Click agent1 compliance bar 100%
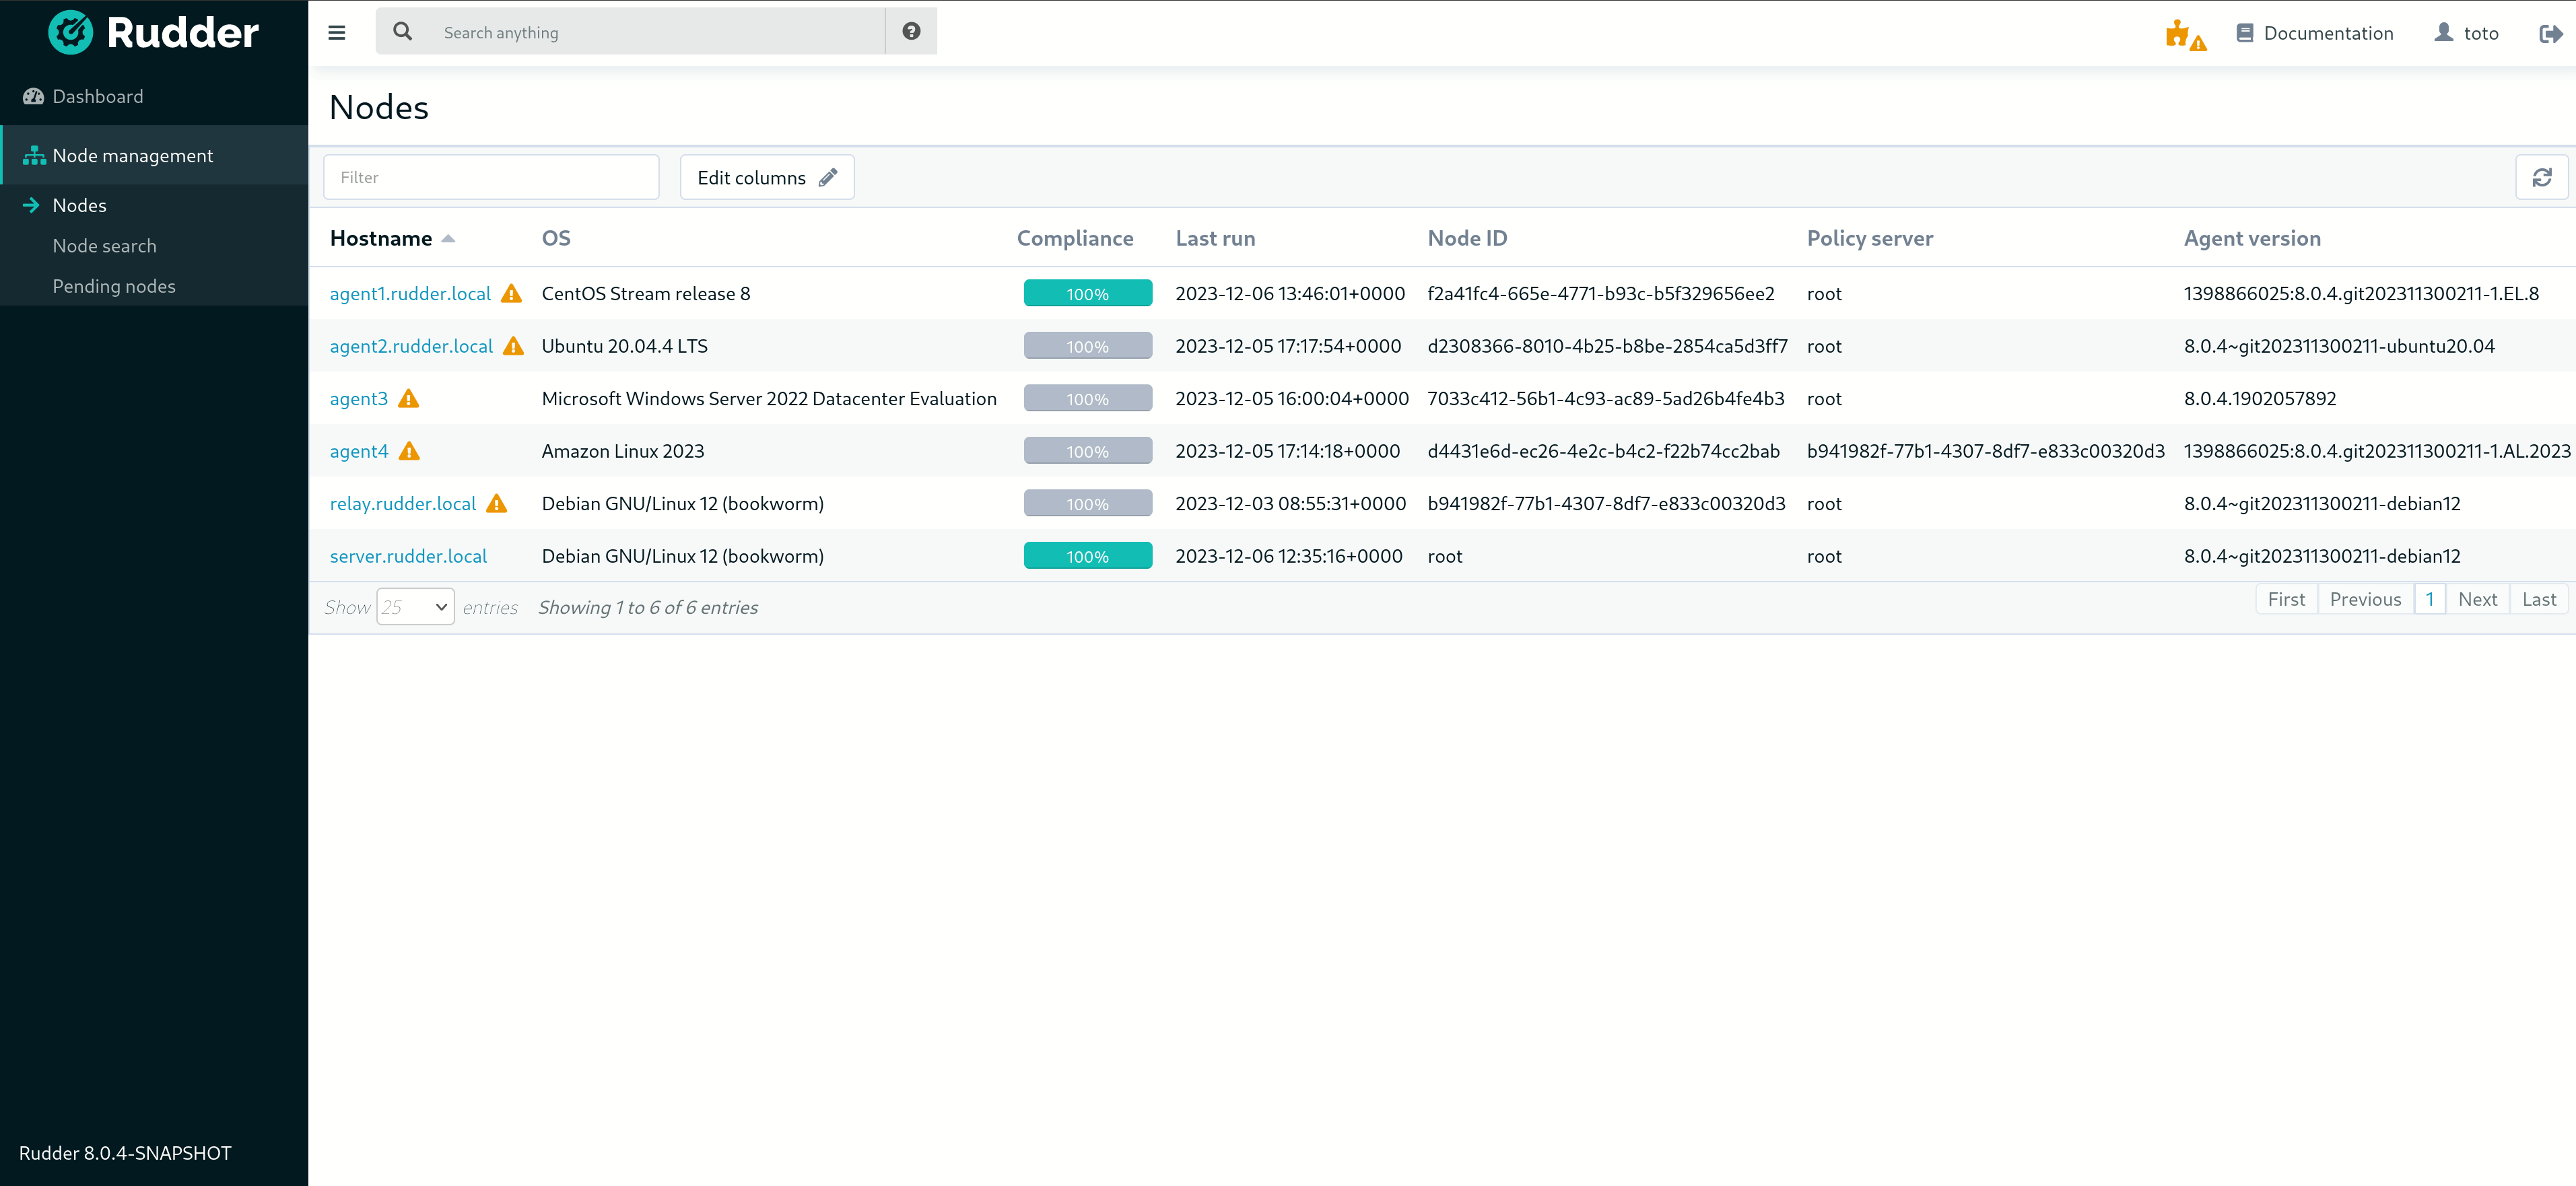Screen dimensions: 2576x1186 [1088, 294]
